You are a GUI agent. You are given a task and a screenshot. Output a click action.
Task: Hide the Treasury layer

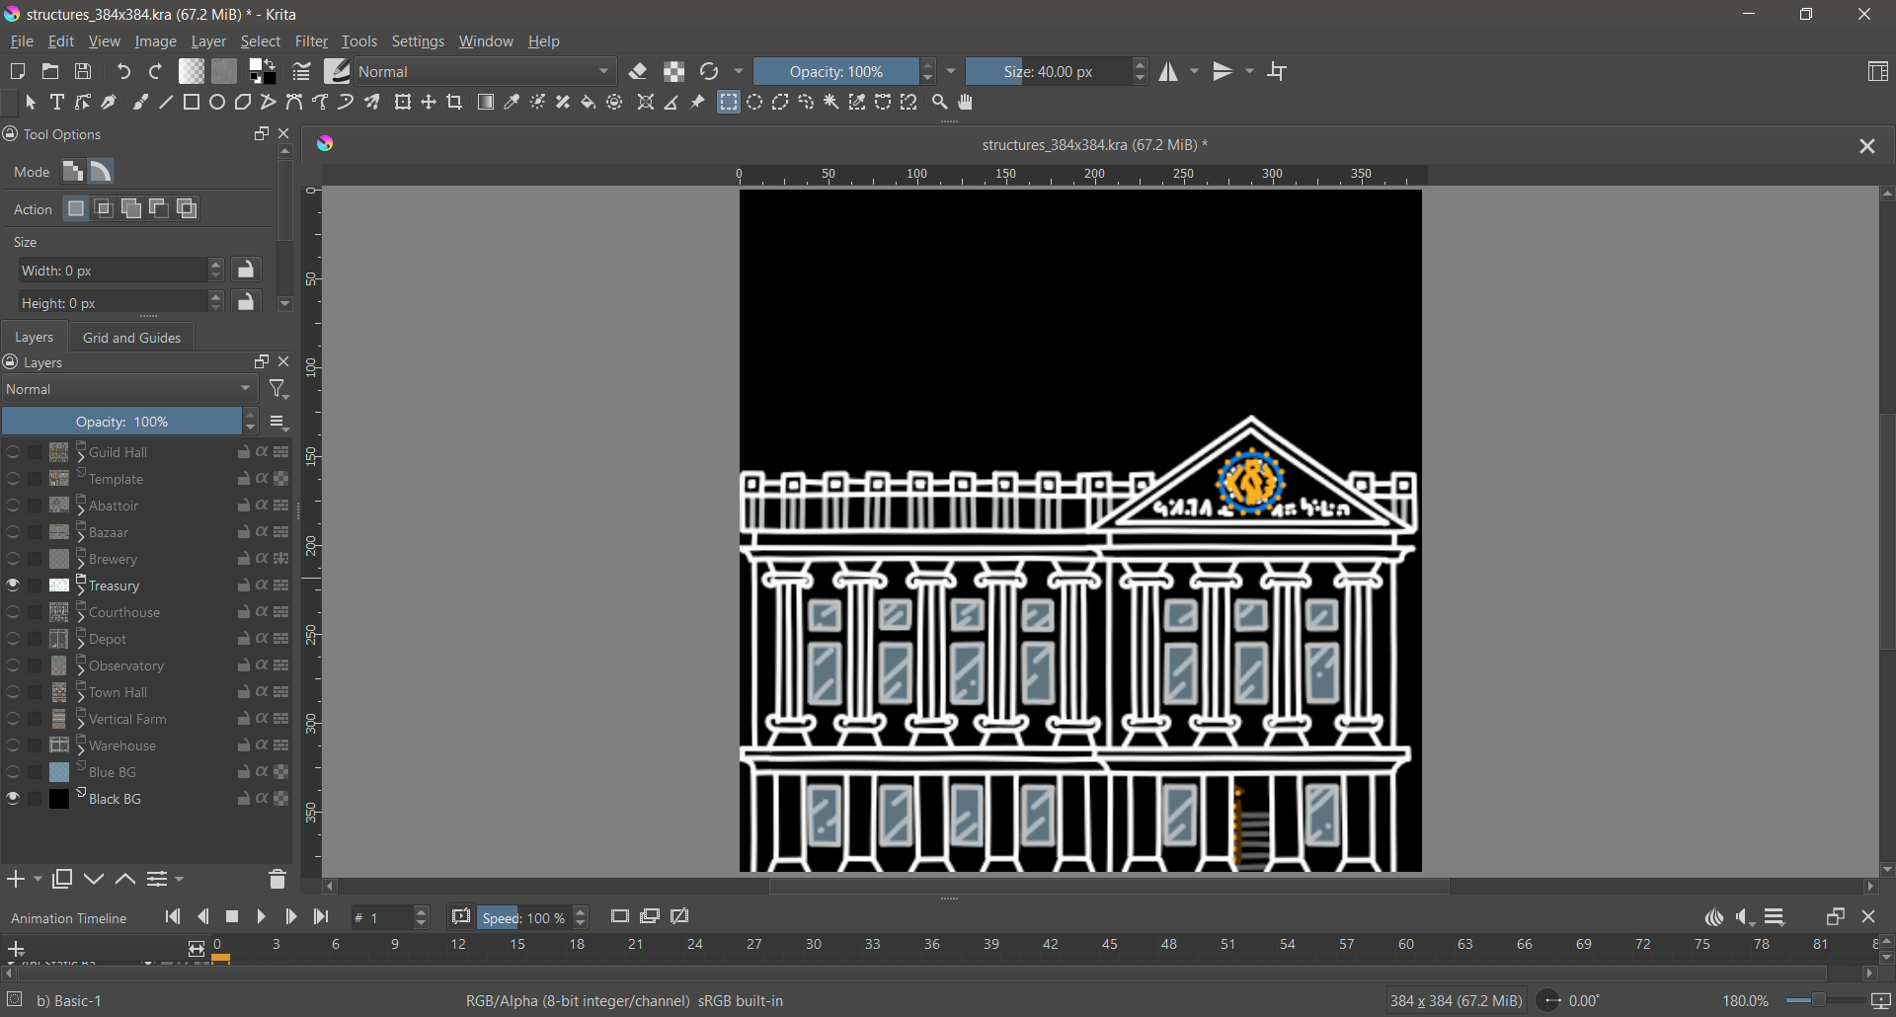13,587
